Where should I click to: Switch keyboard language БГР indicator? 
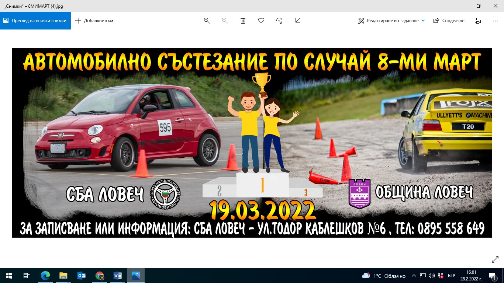(x=451, y=276)
